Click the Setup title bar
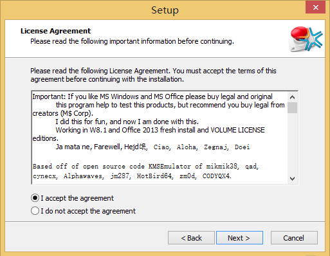 click(x=165, y=10)
